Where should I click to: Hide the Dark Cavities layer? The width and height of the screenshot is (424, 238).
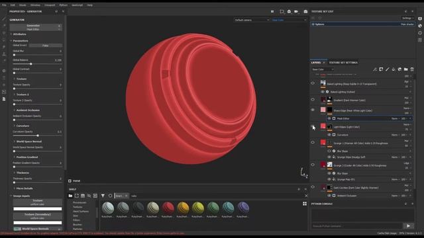[313, 187]
